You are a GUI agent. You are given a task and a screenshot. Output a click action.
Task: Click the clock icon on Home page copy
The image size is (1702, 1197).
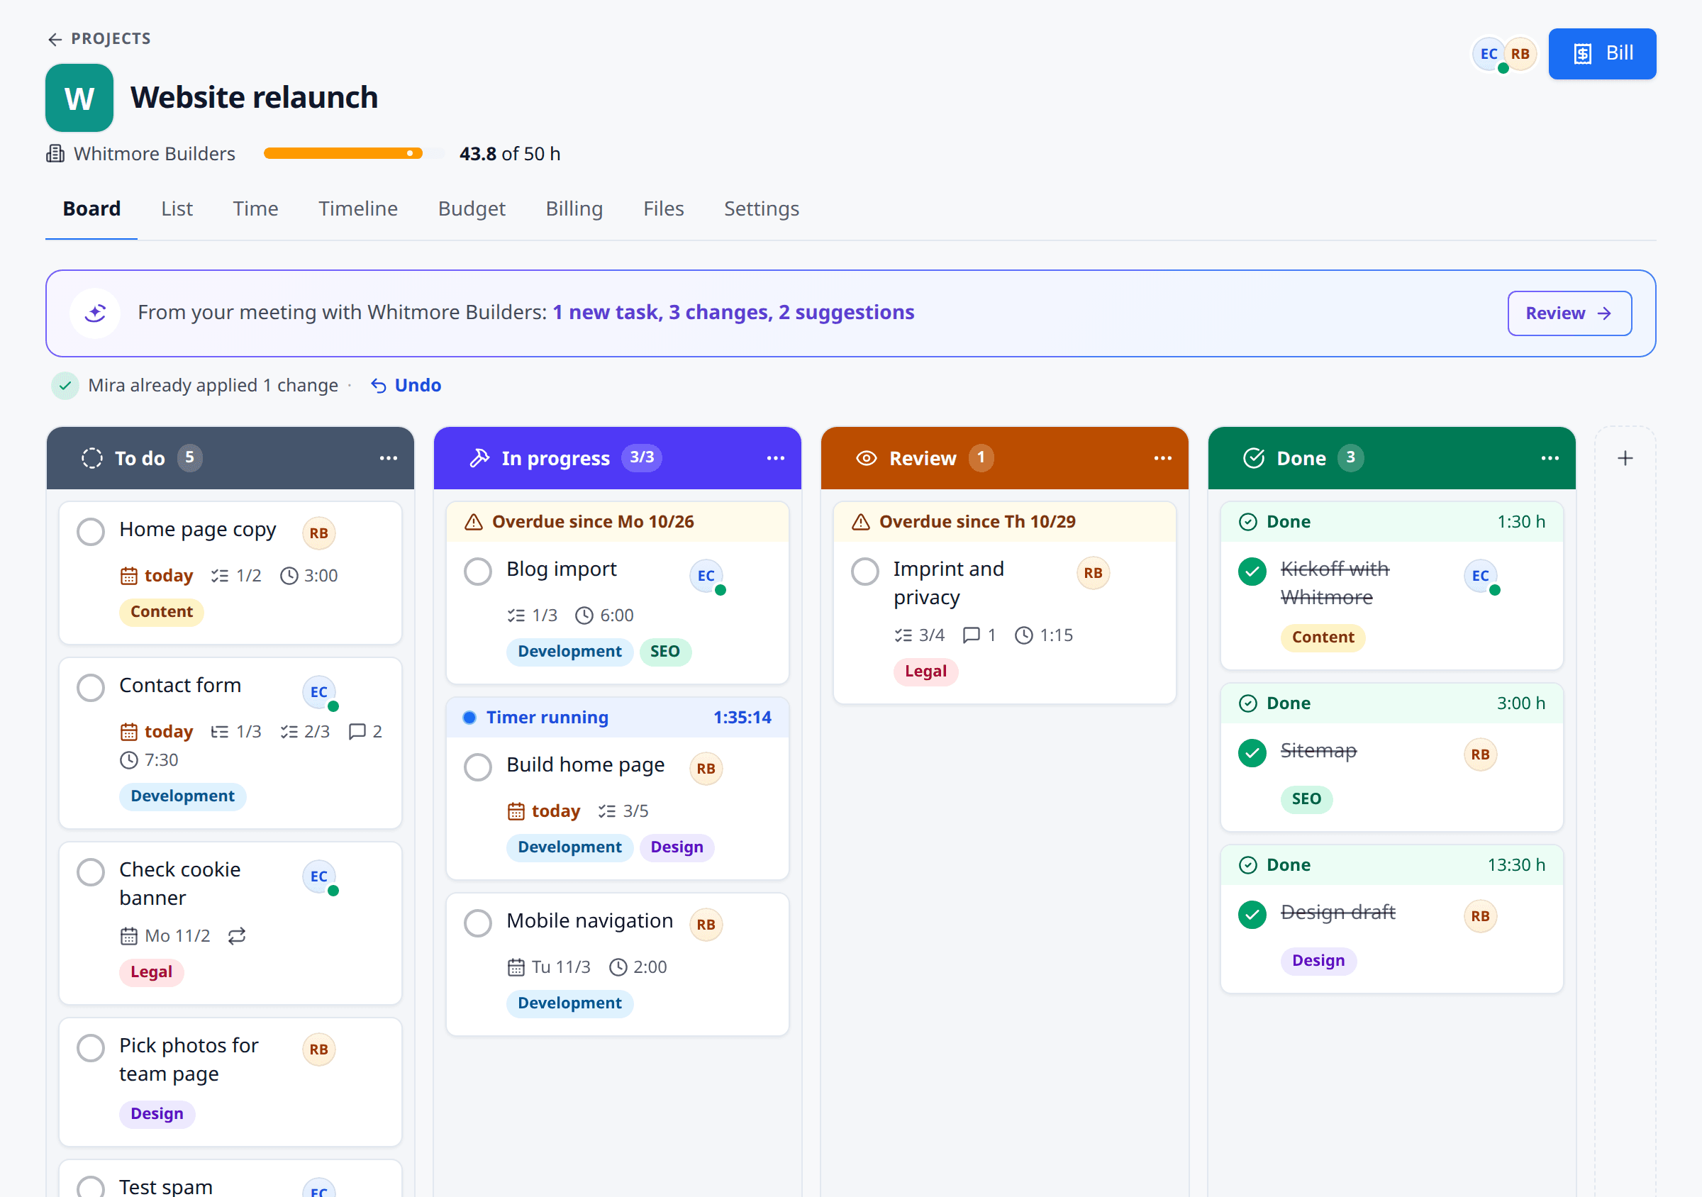(289, 576)
